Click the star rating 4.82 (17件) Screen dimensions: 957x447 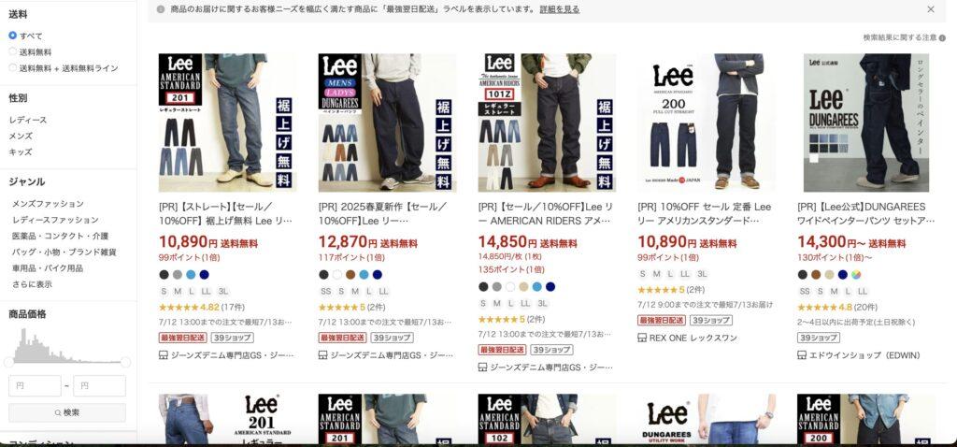click(x=202, y=307)
